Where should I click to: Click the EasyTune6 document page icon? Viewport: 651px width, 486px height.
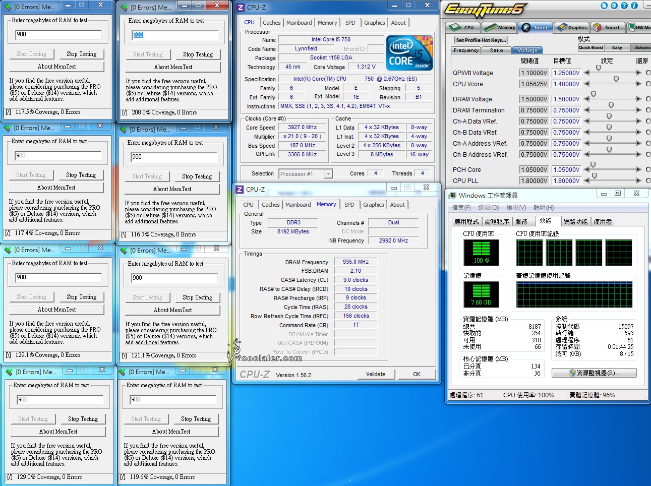pyautogui.click(x=604, y=6)
